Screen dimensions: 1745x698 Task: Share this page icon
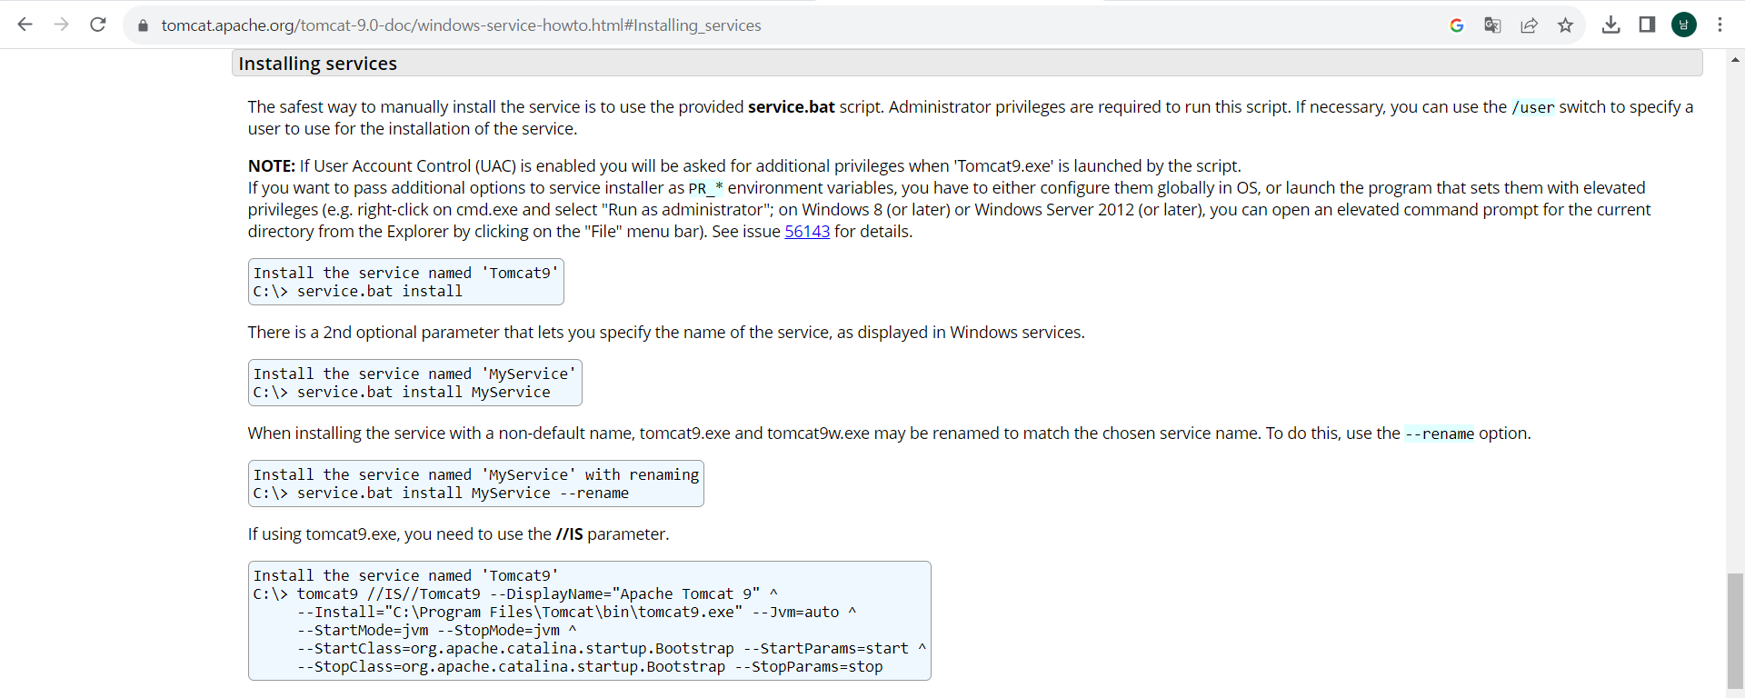pos(1529,25)
